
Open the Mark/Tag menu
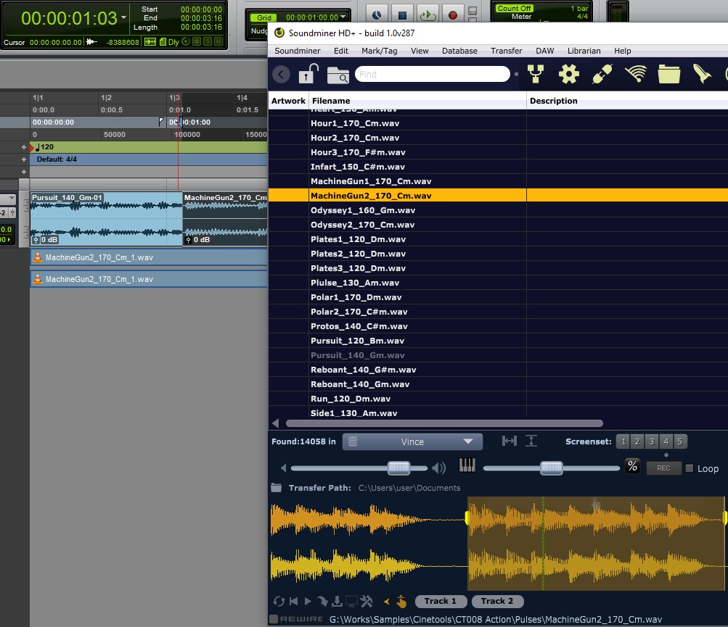coord(380,51)
